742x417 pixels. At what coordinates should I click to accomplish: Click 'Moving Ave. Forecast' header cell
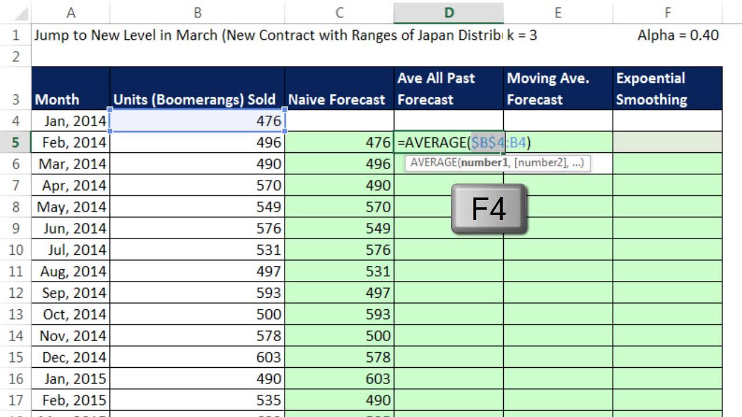coord(558,89)
